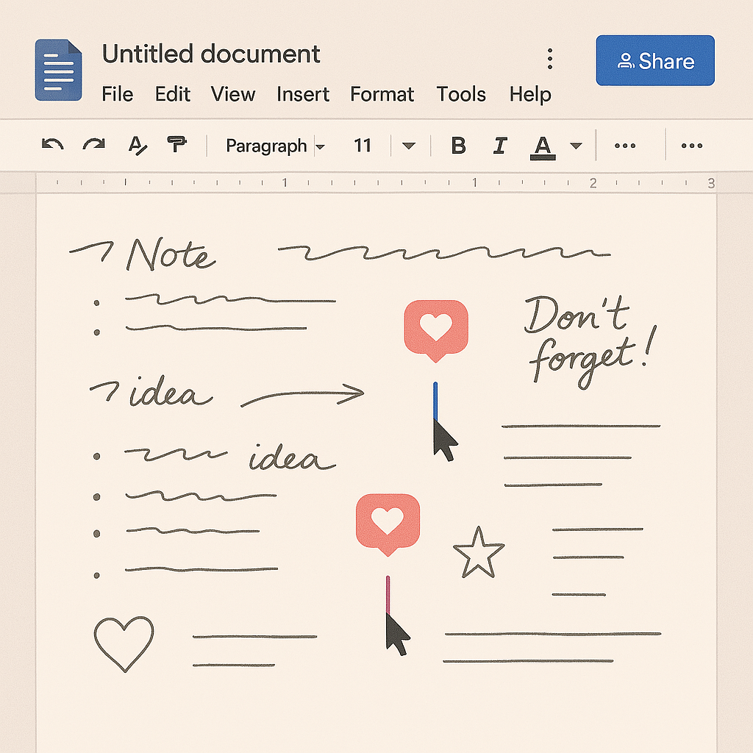Click the Google Docs logo icon

tap(59, 71)
